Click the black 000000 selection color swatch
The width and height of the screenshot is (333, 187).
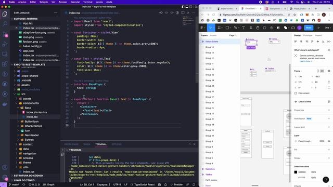[296, 172]
